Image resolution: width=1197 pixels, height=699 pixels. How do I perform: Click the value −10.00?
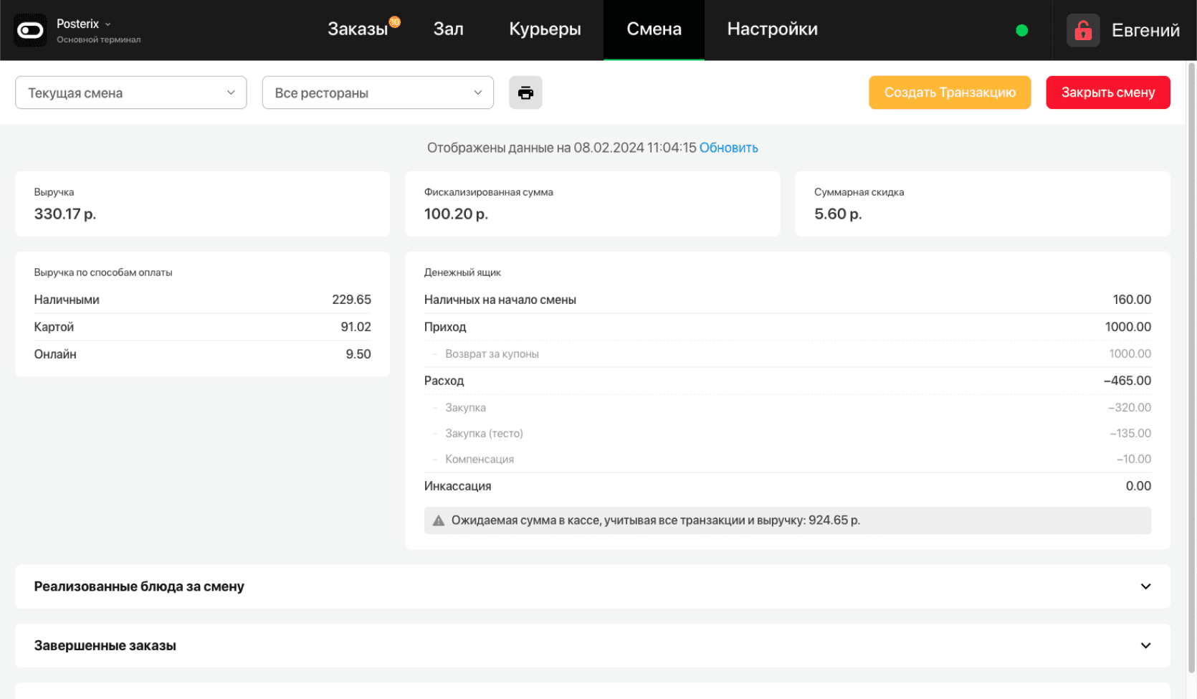[1134, 460]
